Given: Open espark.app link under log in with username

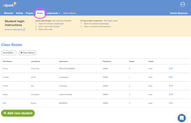Looking at the screenshot, I should pyautogui.click(x=104, y=24).
